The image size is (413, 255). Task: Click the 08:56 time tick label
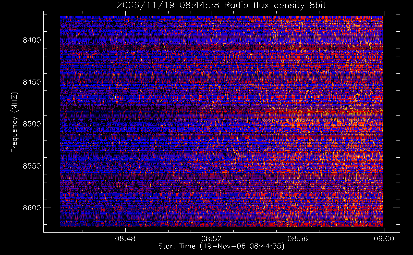[298, 239]
